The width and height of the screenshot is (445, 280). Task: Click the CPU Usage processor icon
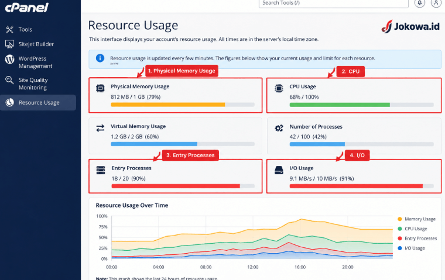pyautogui.click(x=279, y=88)
